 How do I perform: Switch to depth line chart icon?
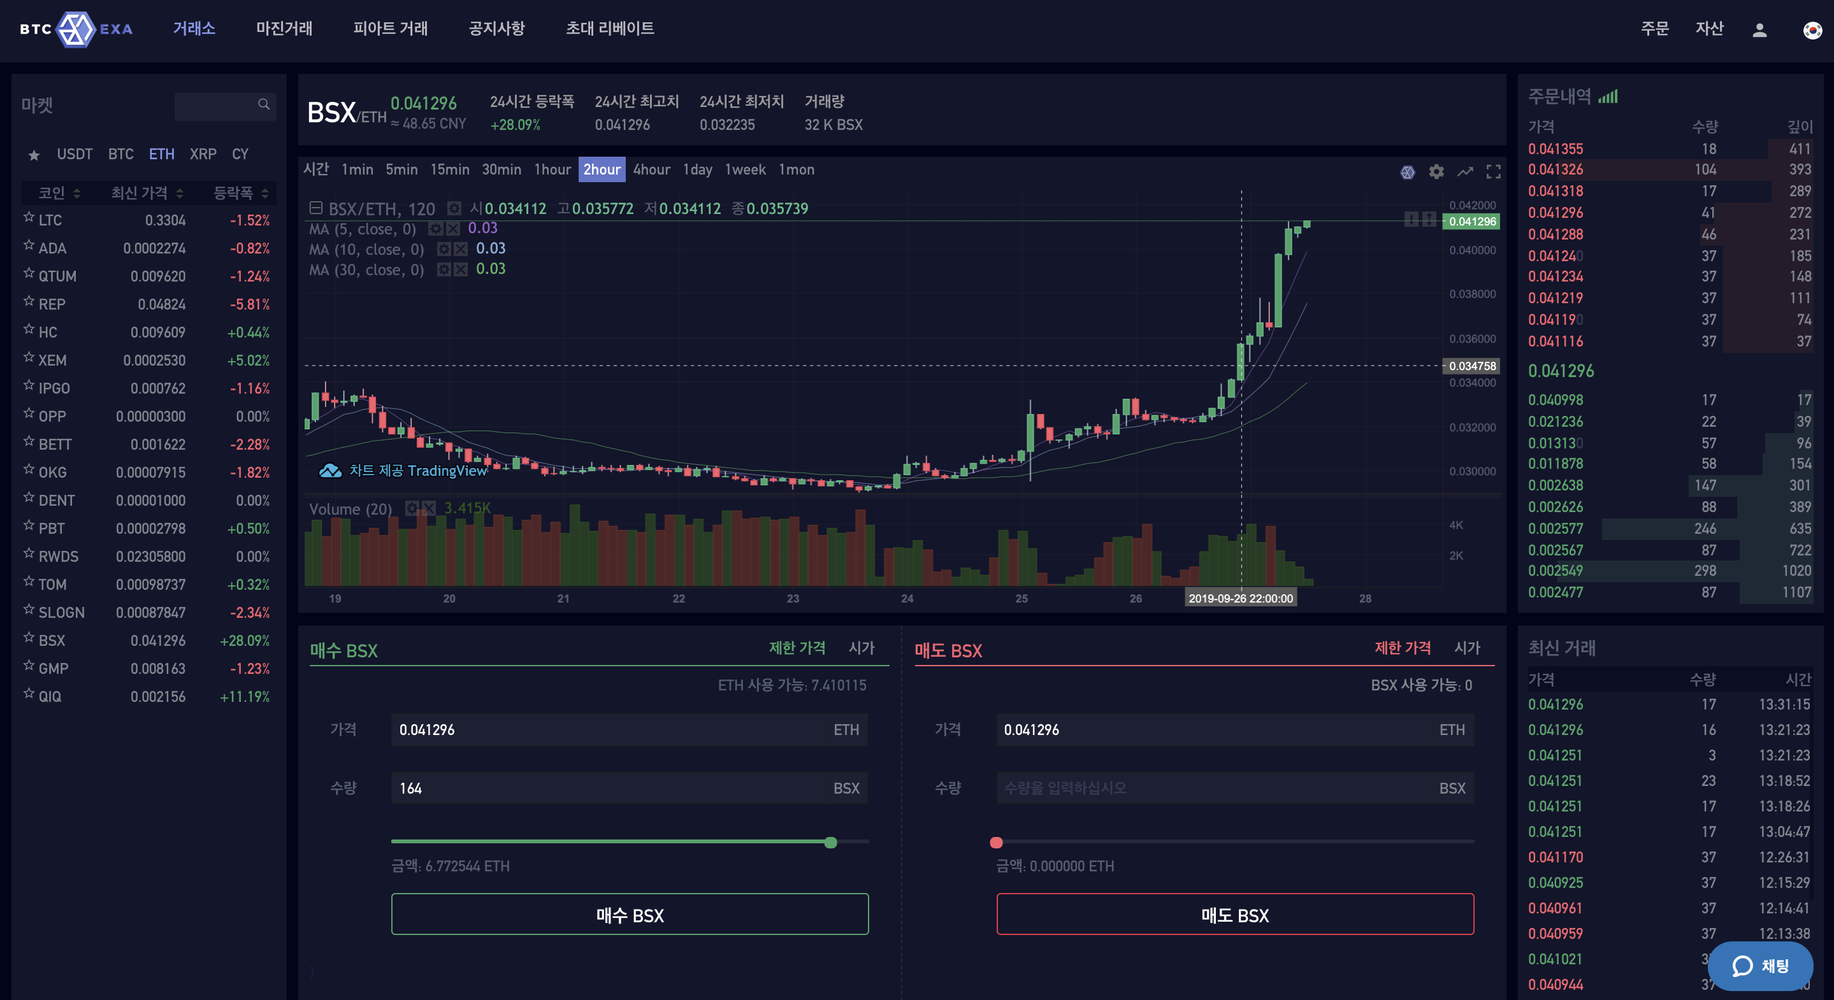1465,171
